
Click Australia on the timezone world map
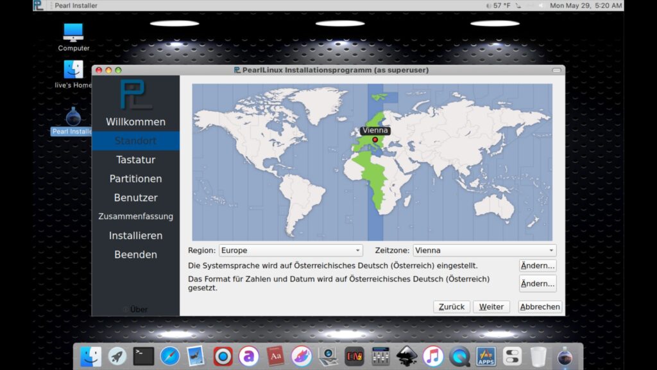(495, 207)
